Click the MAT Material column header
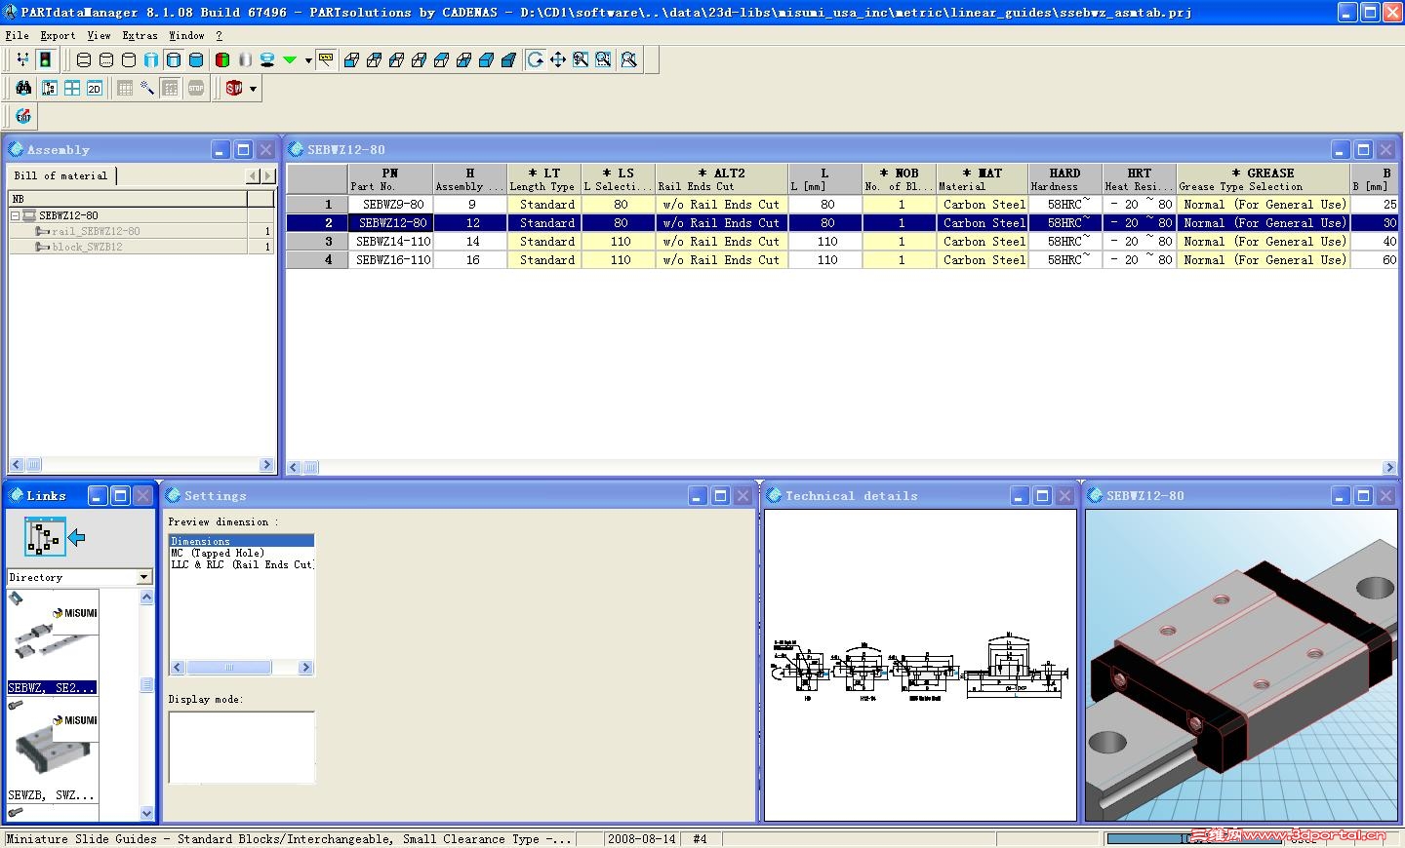1405x848 pixels. [982, 179]
